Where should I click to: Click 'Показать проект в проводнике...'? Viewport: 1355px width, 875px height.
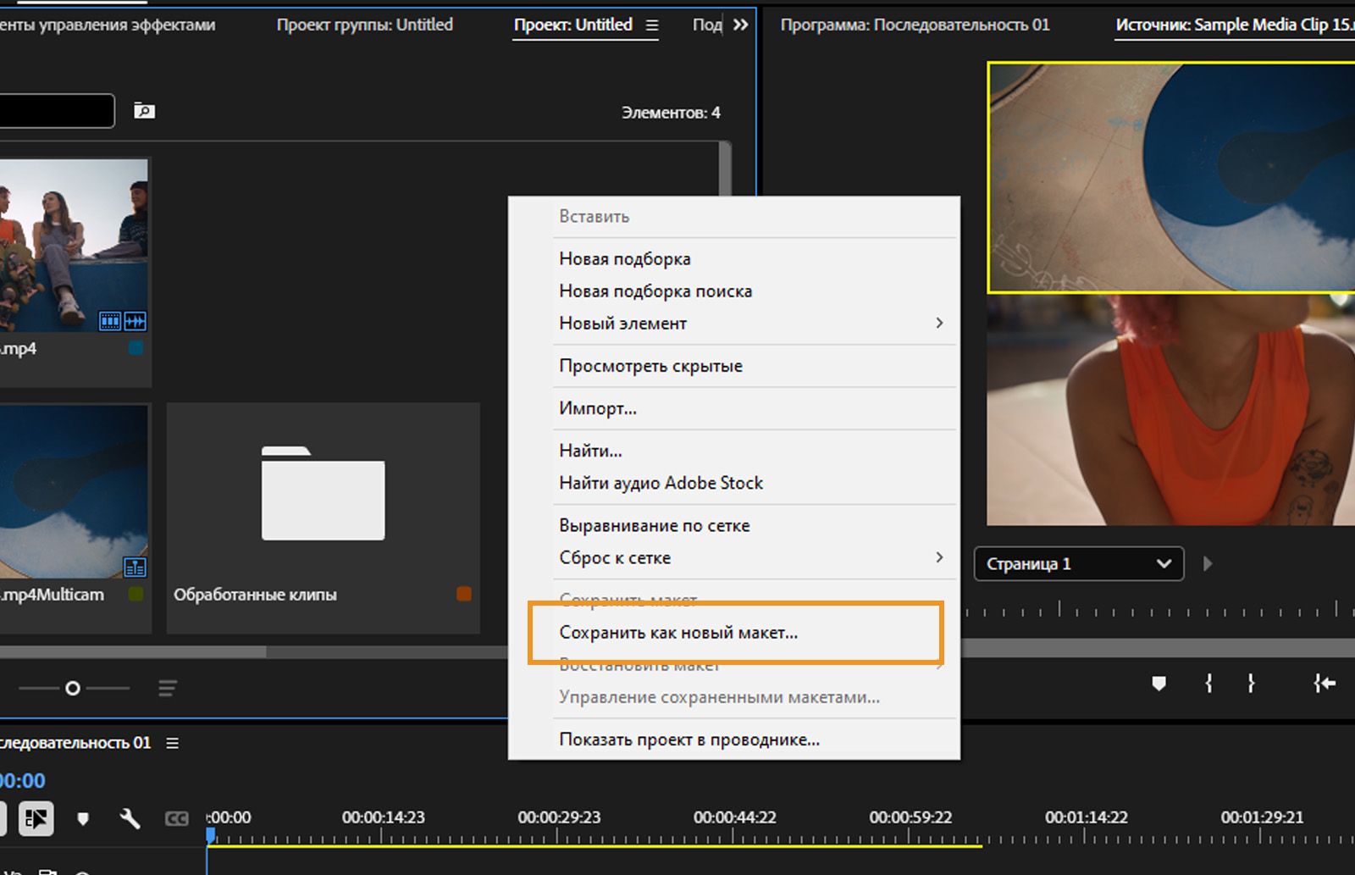point(689,739)
